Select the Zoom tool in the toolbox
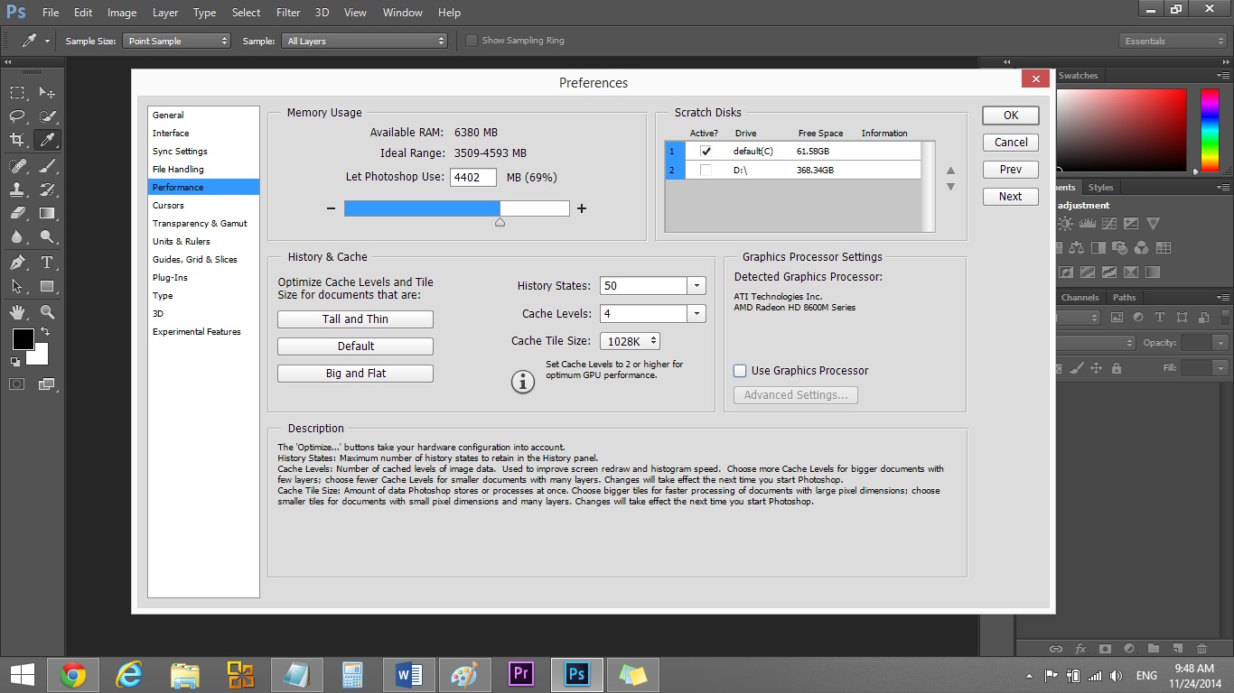 47,312
